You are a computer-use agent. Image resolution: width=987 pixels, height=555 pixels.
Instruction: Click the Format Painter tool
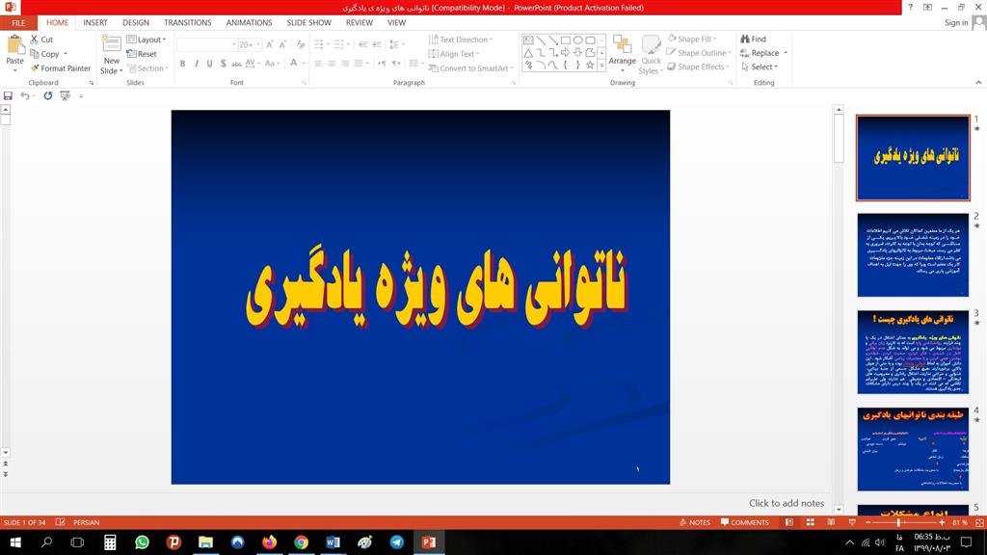(60, 68)
